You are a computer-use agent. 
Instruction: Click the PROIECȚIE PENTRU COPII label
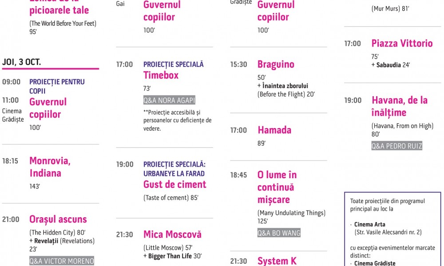pyautogui.click(x=57, y=86)
